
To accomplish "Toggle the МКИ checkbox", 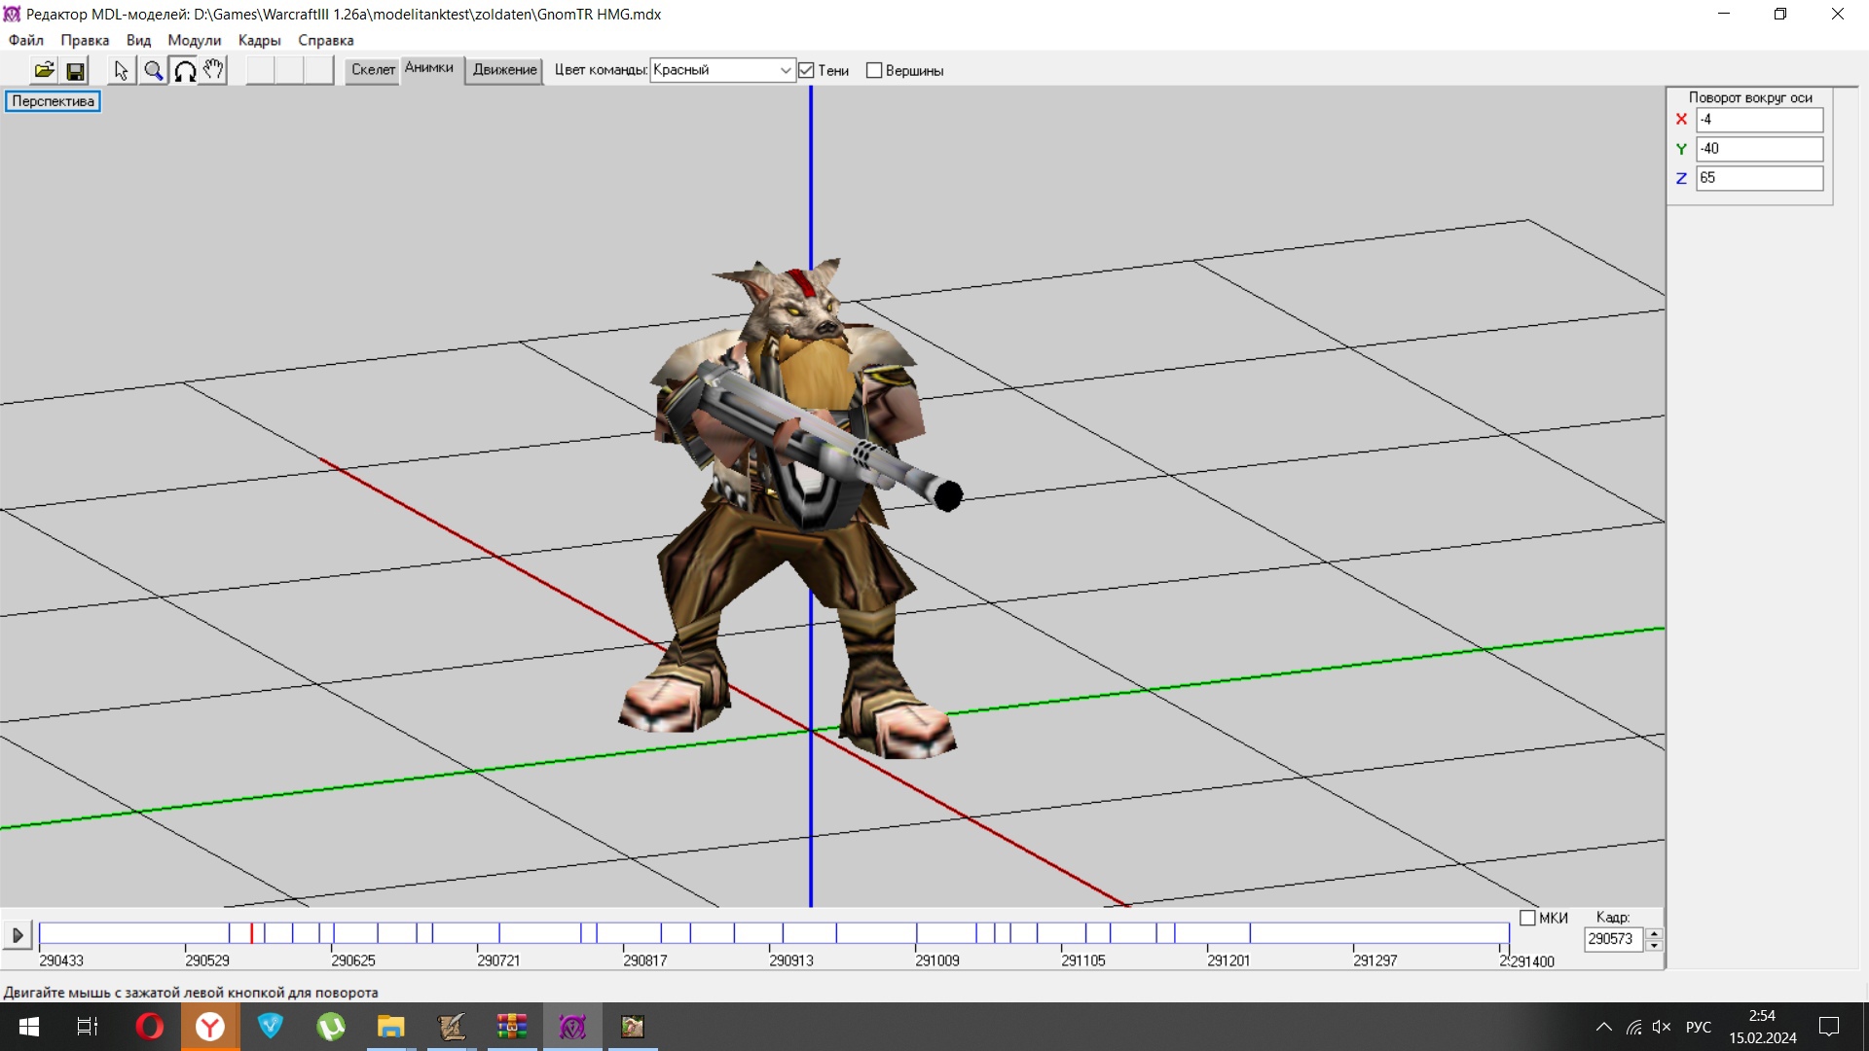I will coord(1527,918).
